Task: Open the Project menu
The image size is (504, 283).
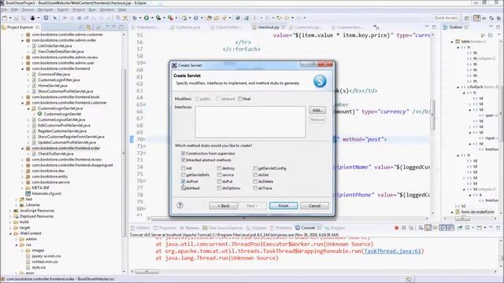Action: click(79, 10)
